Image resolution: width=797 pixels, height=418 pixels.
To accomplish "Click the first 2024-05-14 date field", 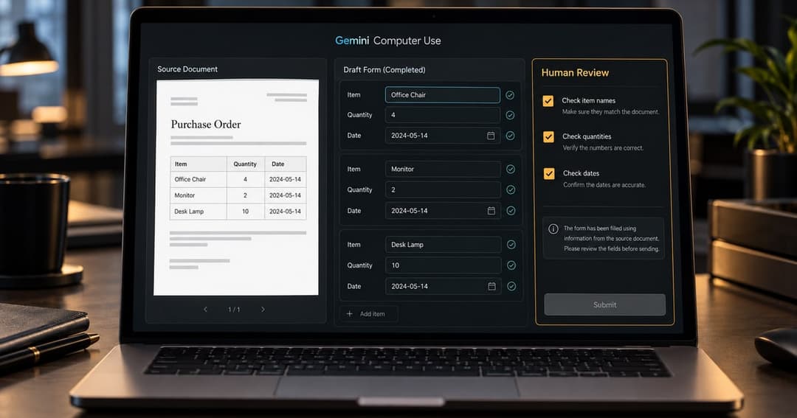I will 442,136.
